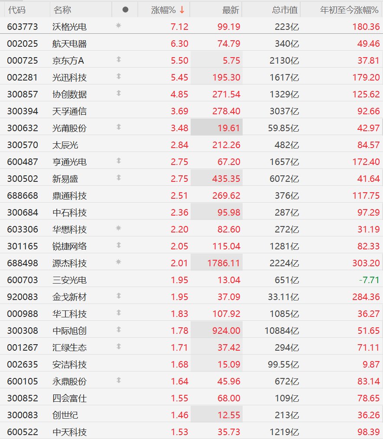Image resolution: width=383 pixels, height=439 pixels.
Task: Click the star-burst icon next to 源杰科技
Action: click(119, 262)
